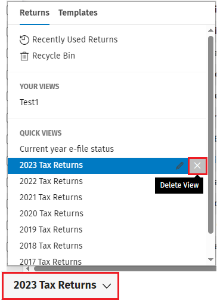This screenshot has height=300, width=217.
Task: Select the Returns tab
Action: [35, 13]
